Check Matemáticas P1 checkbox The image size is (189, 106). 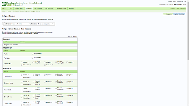point(22,65)
